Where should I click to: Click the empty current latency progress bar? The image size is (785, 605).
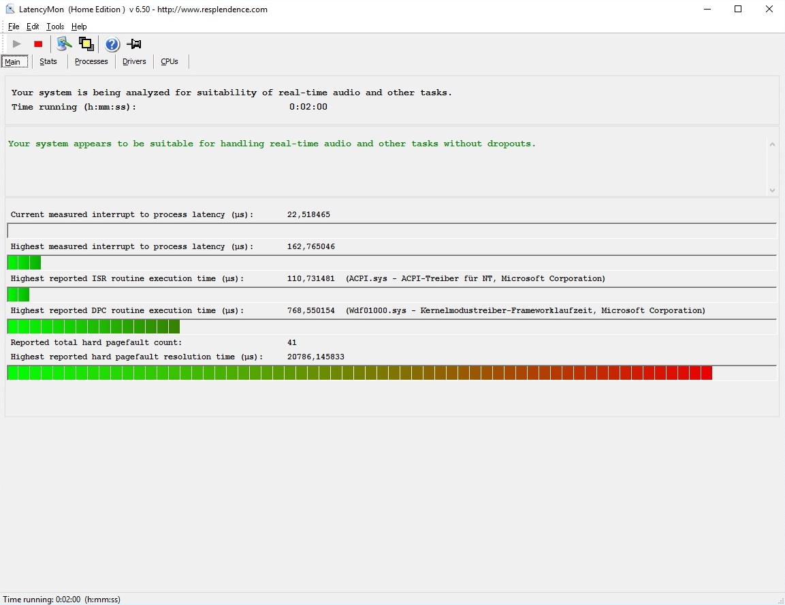pos(392,231)
